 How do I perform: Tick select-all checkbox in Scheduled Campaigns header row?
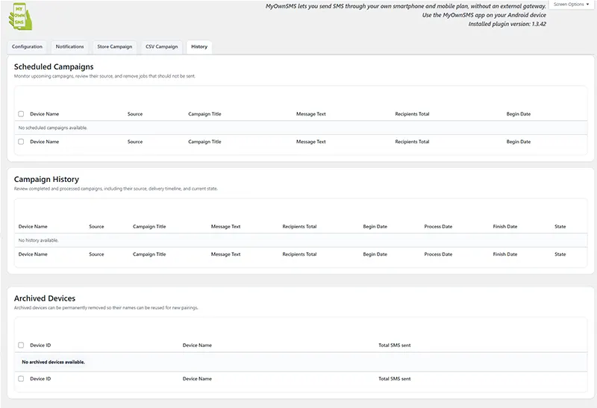[21, 114]
